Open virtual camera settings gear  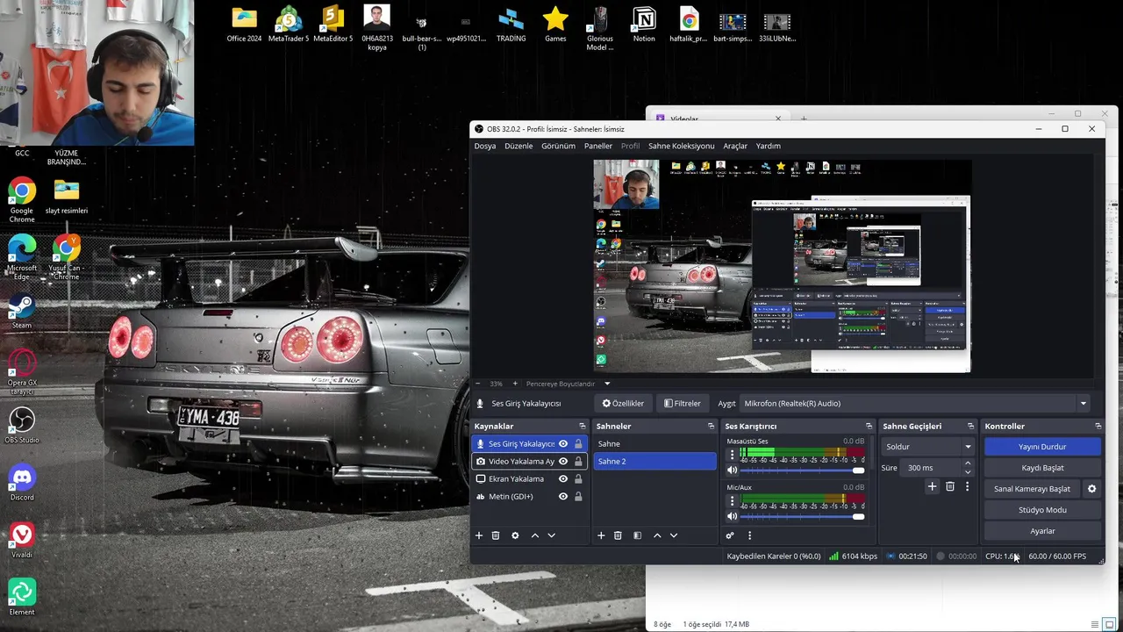pyautogui.click(x=1092, y=489)
